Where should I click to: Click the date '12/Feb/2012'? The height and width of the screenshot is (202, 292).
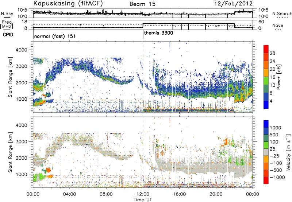click(x=234, y=4)
